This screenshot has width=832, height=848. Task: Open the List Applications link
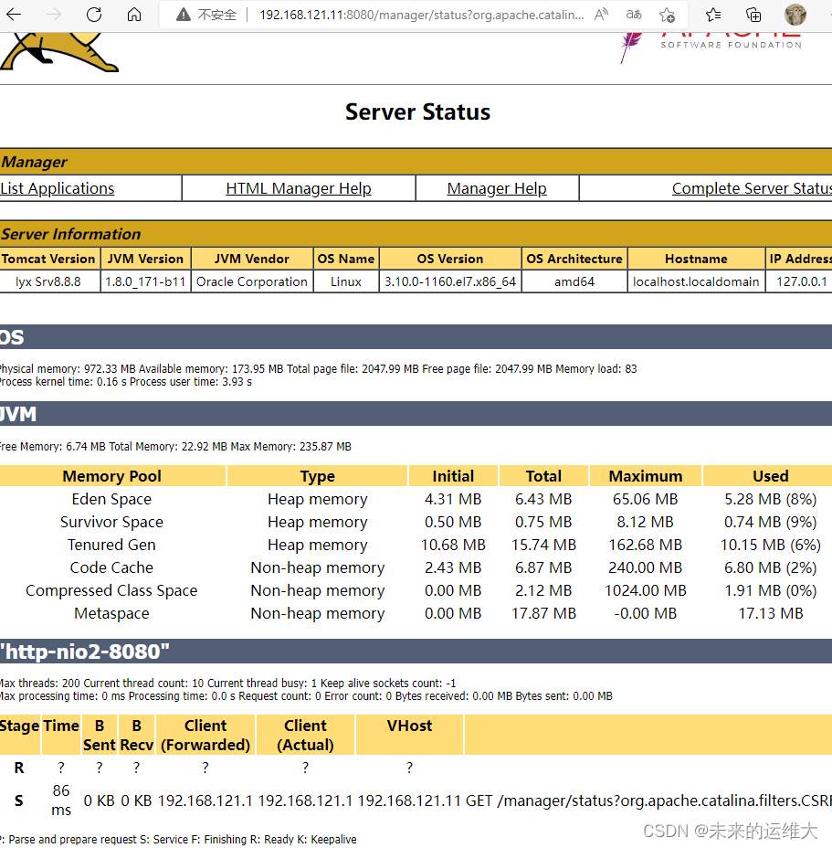point(58,188)
